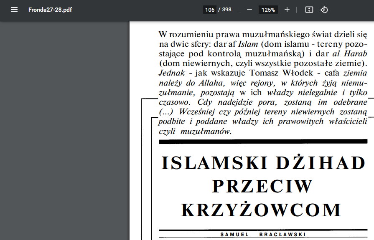Click the line starting 'W rozumieniu prawa'
This screenshot has height=240, width=374.
(x=263, y=35)
